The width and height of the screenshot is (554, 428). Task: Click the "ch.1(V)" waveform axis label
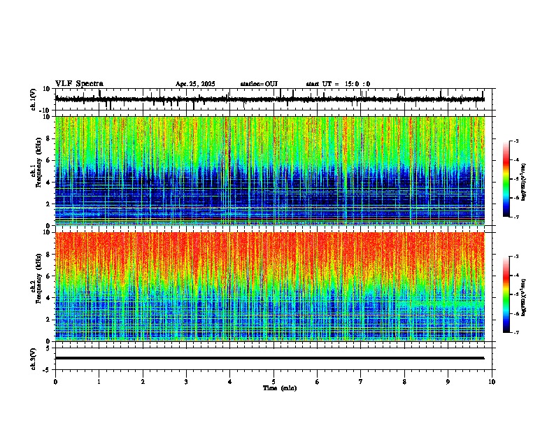click(33, 99)
